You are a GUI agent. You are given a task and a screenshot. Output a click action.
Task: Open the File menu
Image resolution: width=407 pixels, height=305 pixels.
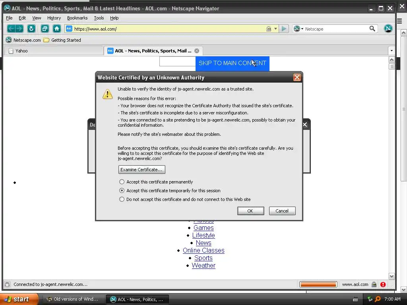pos(9,18)
